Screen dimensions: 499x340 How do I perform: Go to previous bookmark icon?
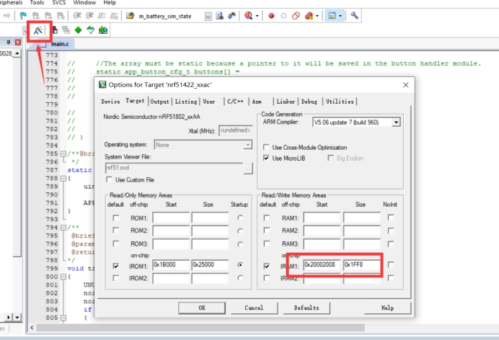click(x=35, y=16)
